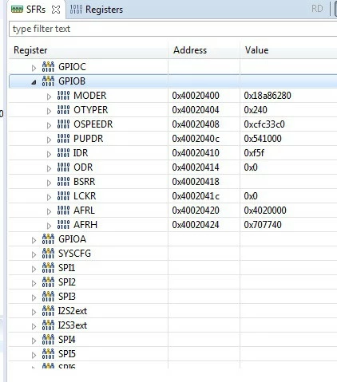
Task: Click the MODER register icon
Action: point(63,96)
